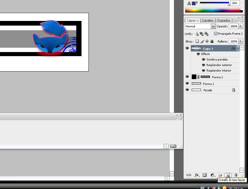Click the B channel blue slider

tap(214, 3)
